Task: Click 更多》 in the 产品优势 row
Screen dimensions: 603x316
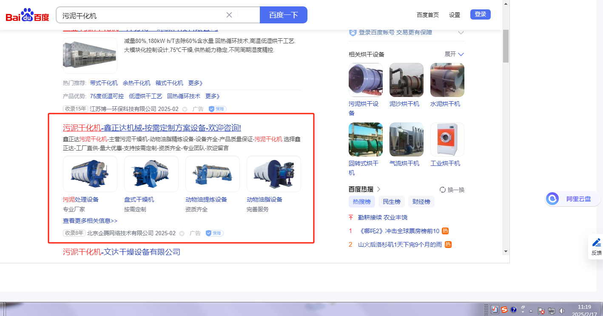Action: coord(213,96)
